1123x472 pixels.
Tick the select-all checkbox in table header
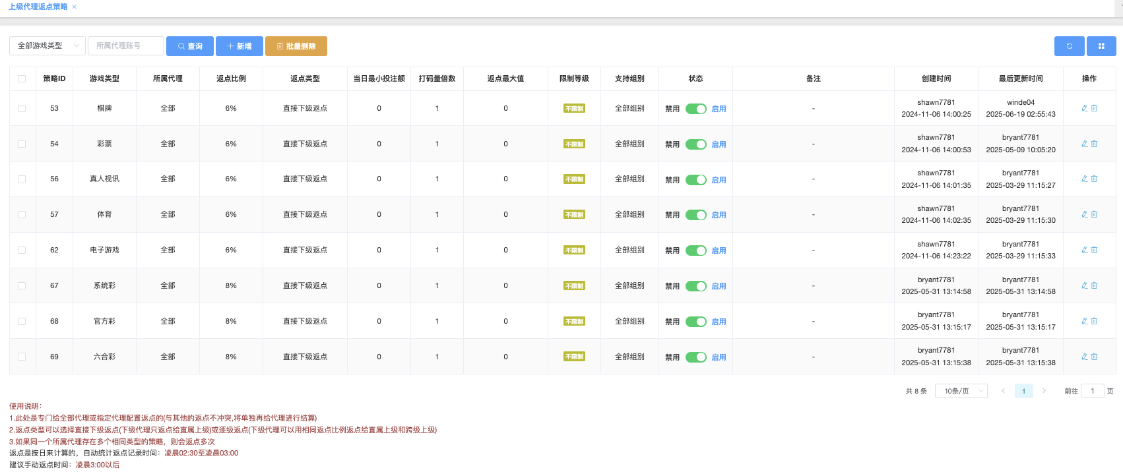point(22,78)
